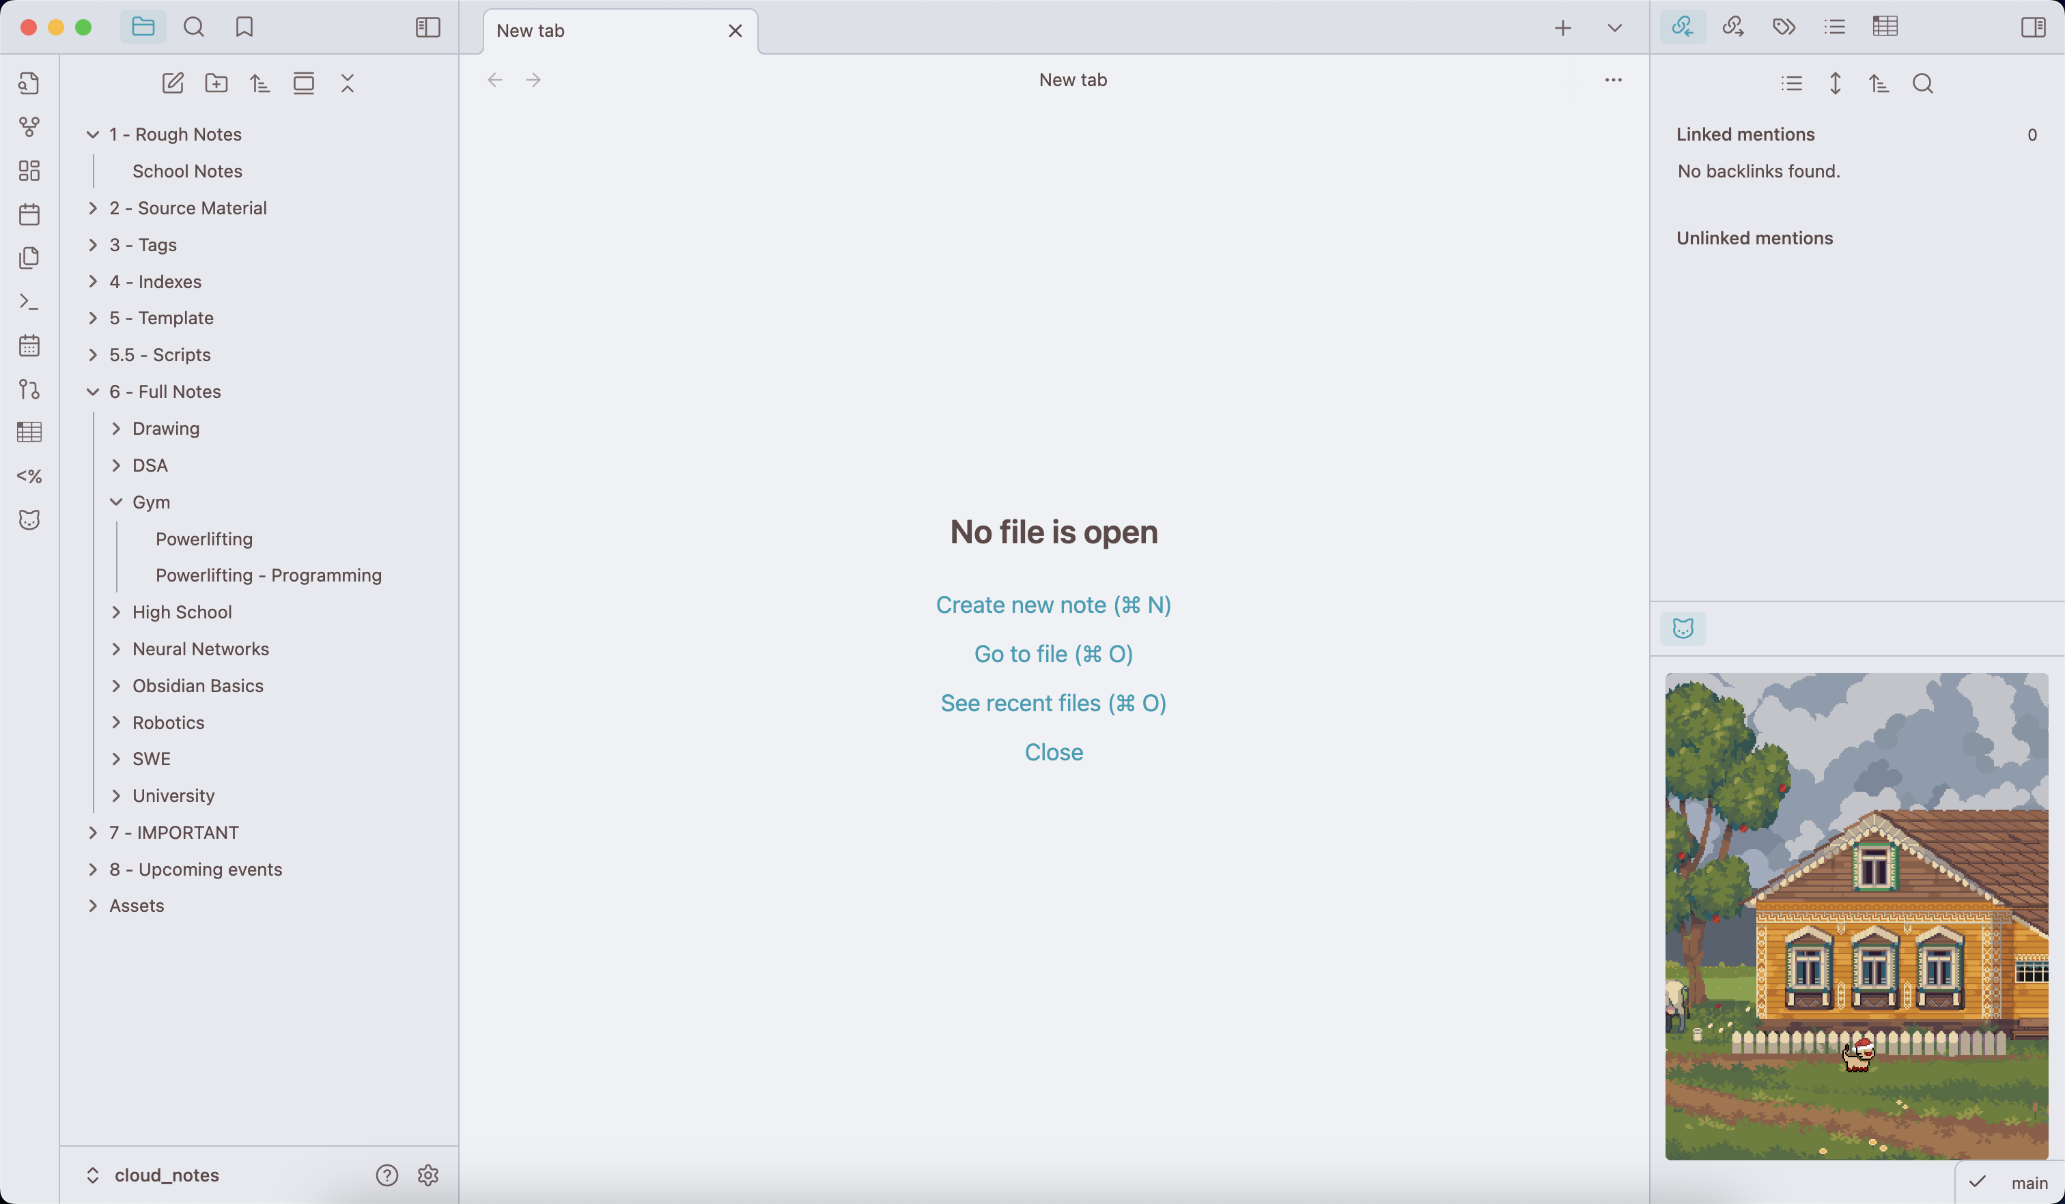Select the Templater <% icon in the ribbon

[x=29, y=476]
